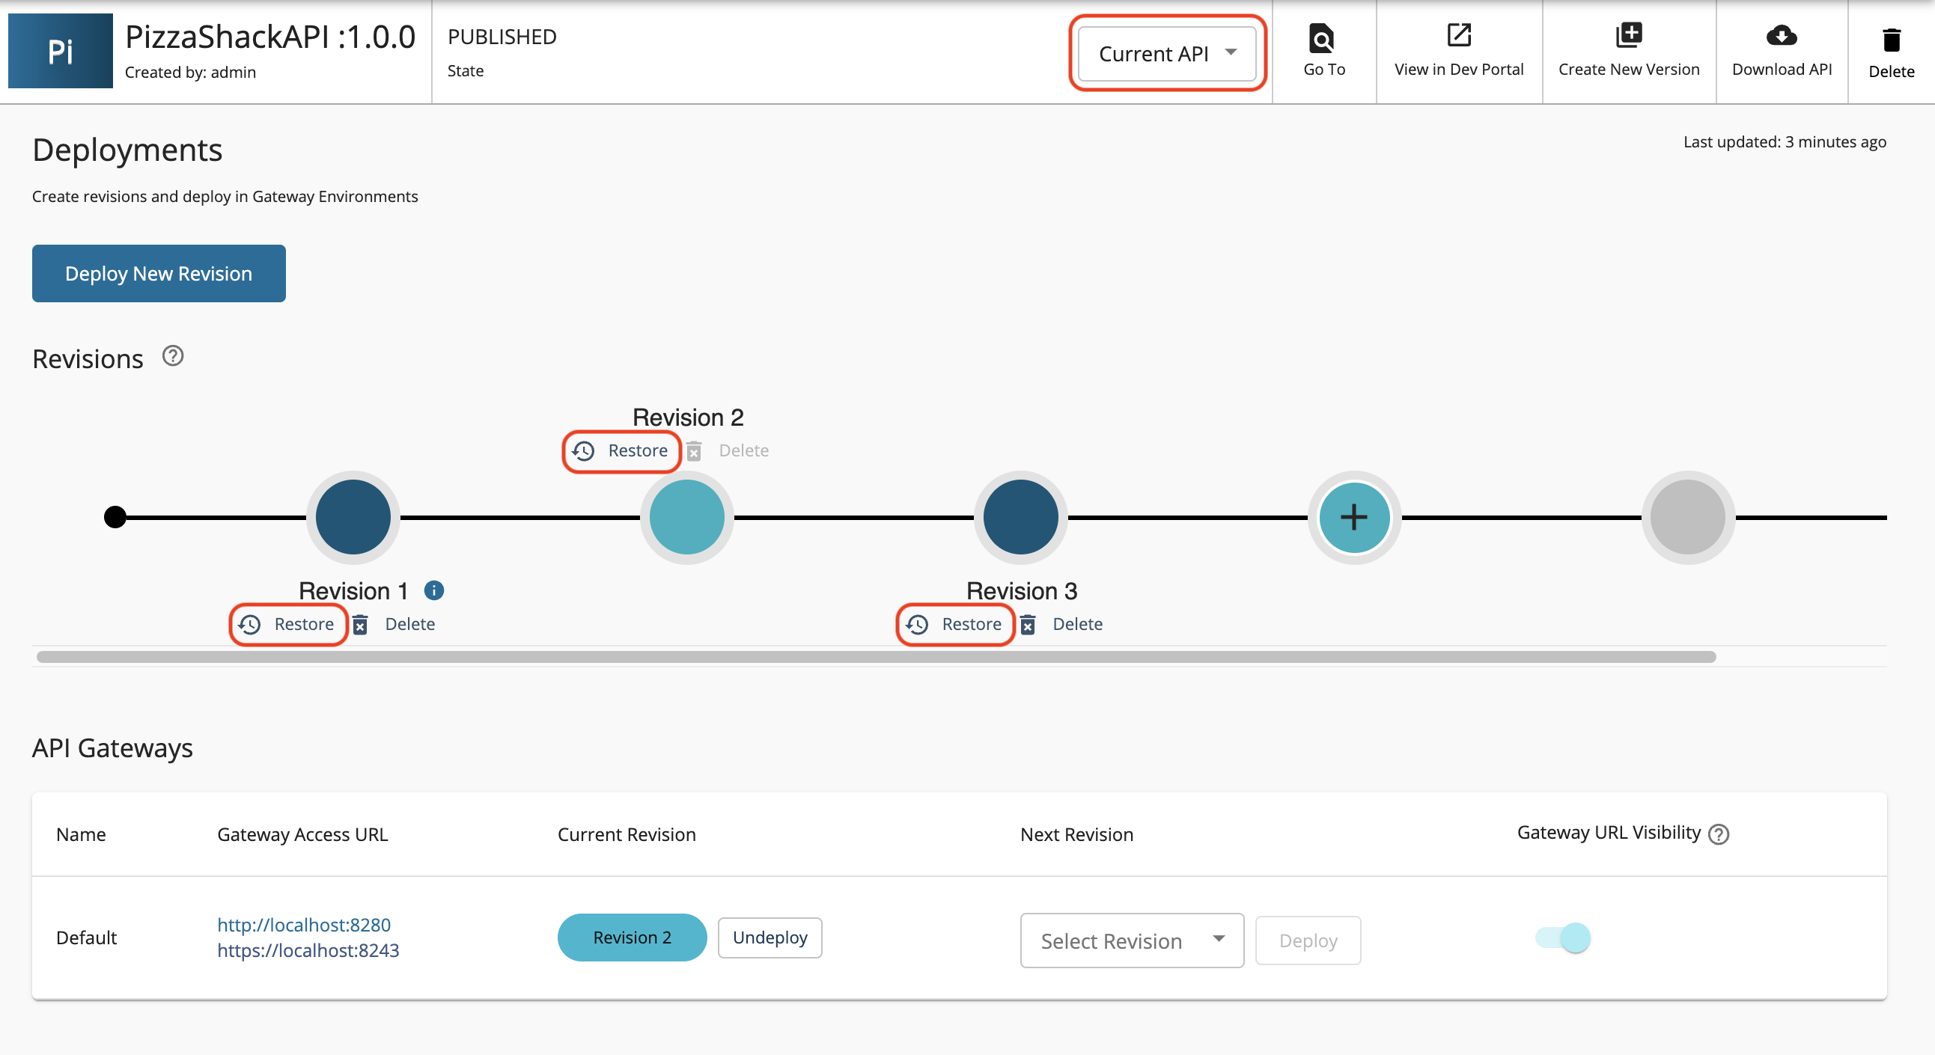
Task: Click the Go To search icon
Action: pyautogui.click(x=1322, y=37)
